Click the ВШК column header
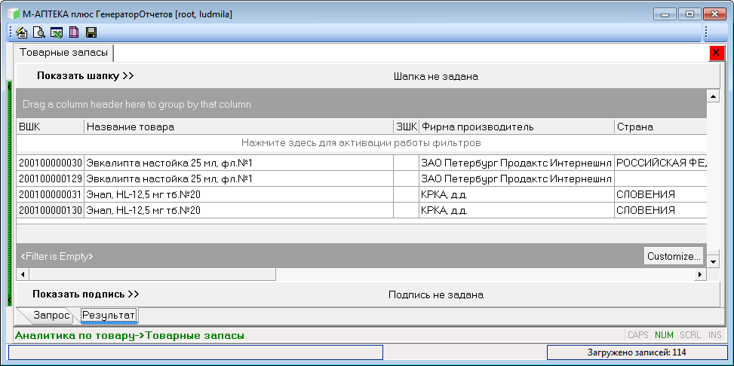Viewport: 734px width, 366px height. point(50,127)
